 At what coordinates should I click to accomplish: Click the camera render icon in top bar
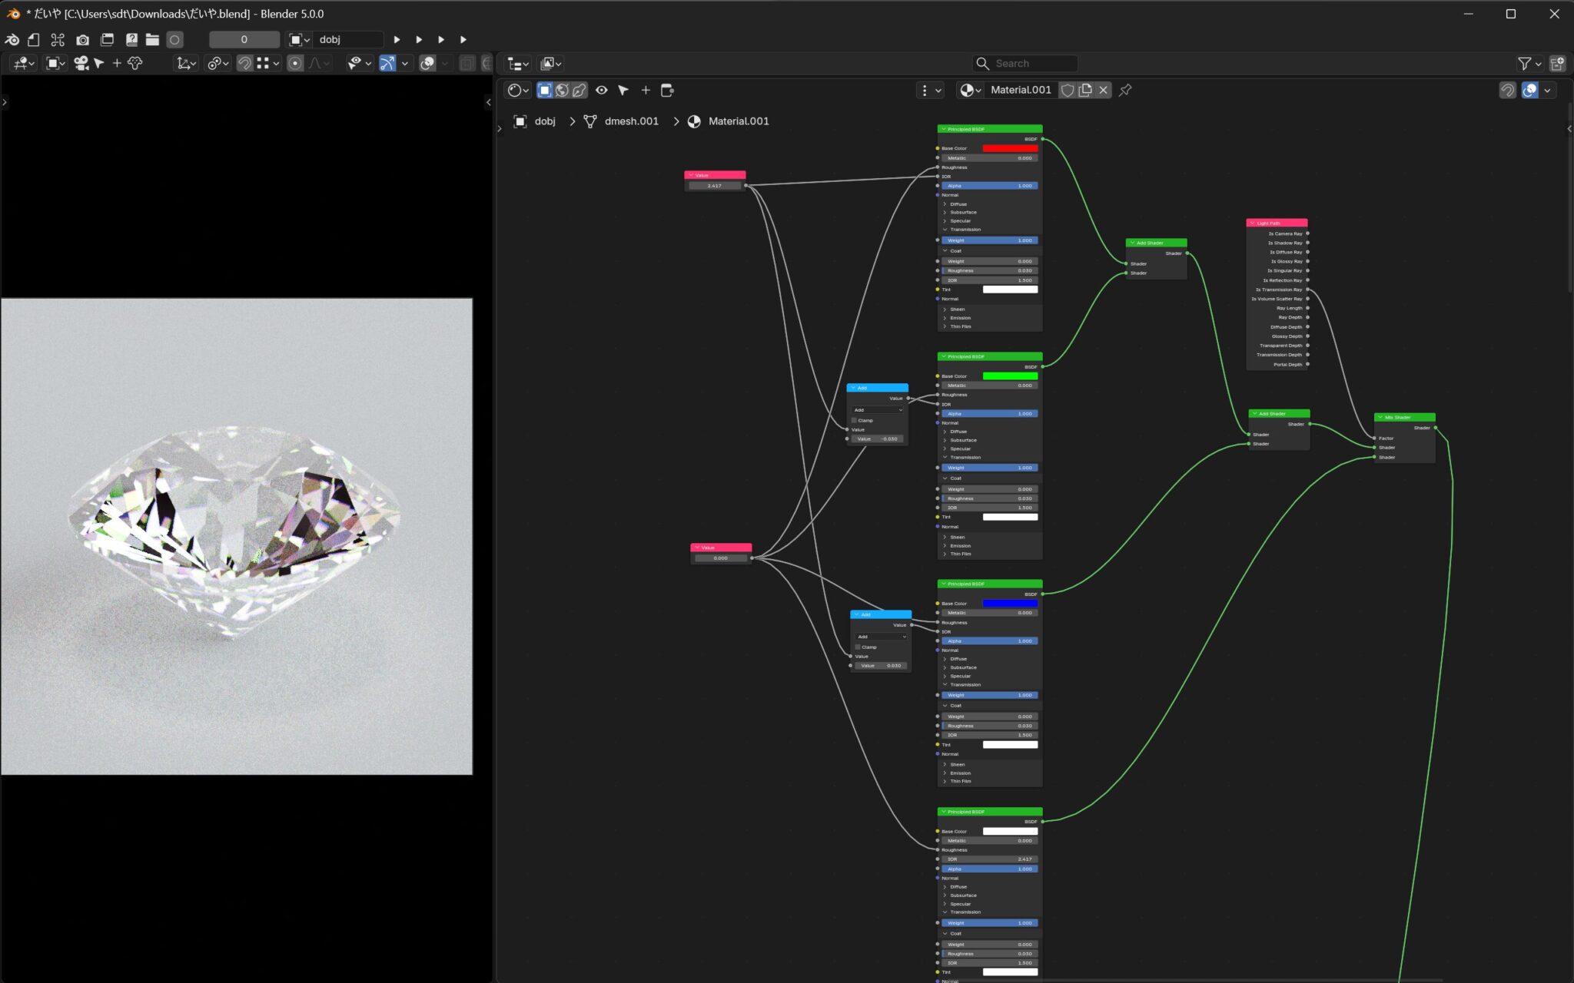(82, 39)
